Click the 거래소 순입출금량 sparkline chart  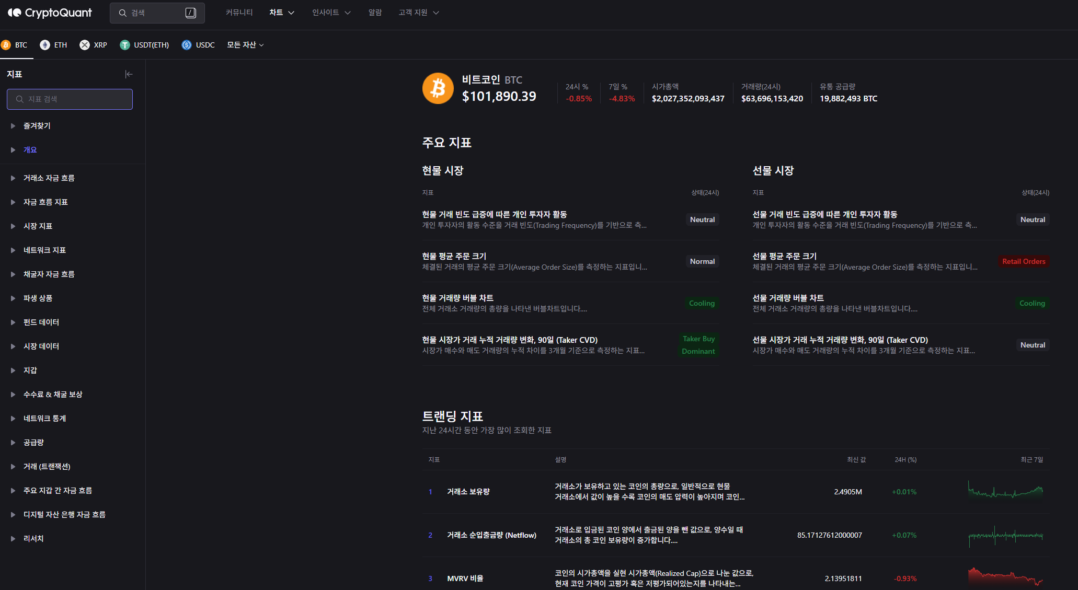1005,535
